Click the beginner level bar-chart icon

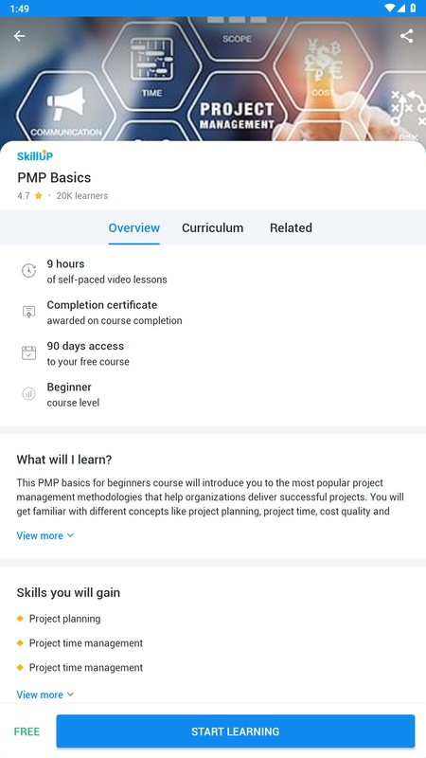point(29,394)
